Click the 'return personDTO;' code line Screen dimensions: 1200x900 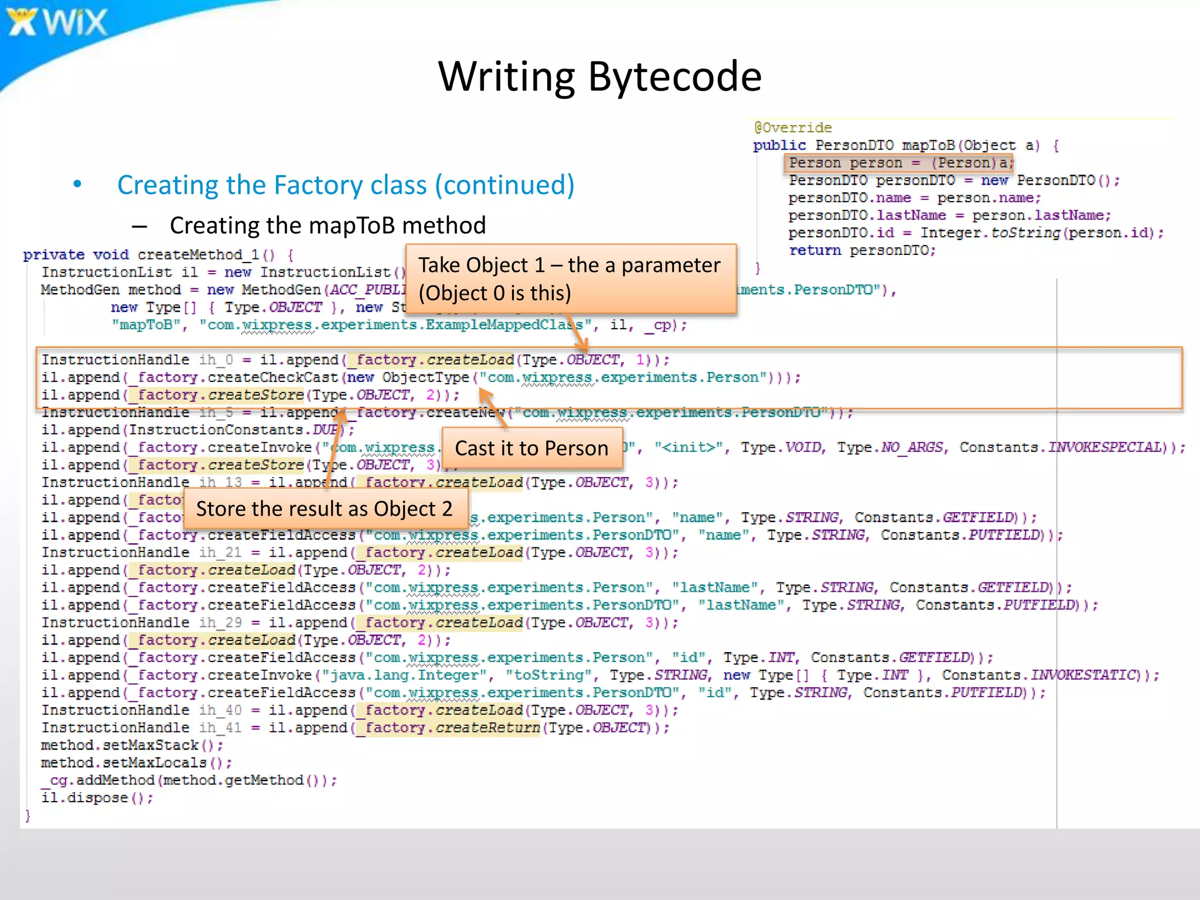coord(862,251)
